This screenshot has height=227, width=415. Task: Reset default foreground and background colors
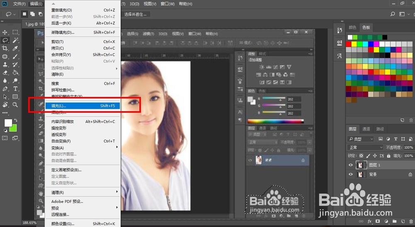tap(5, 130)
